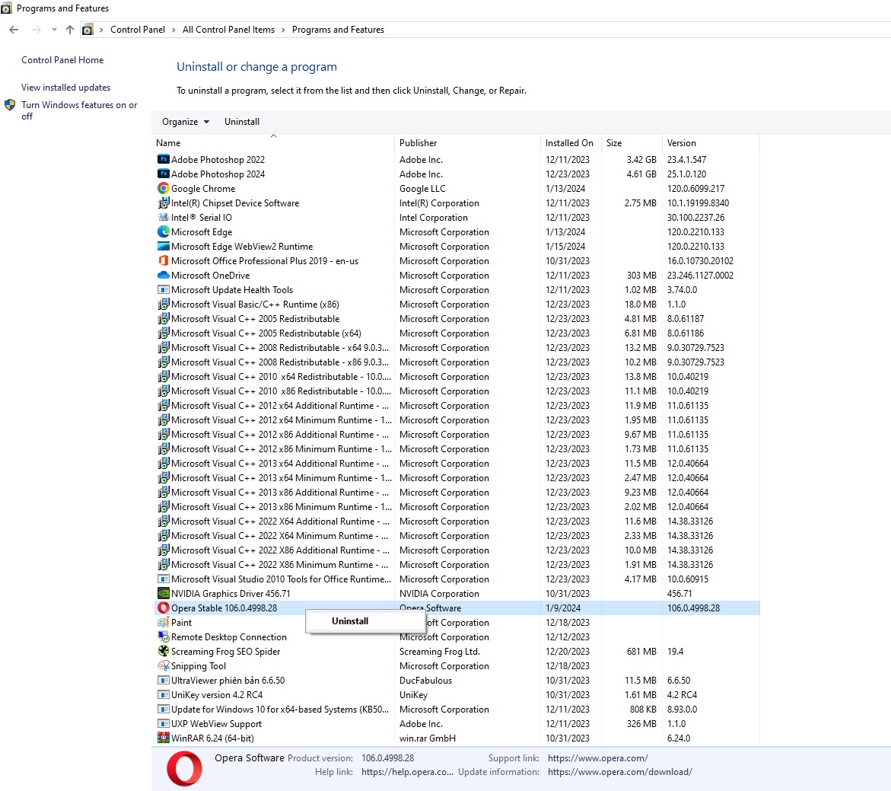891x791 pixels.
Task: Select the Paint program icon
Action: (x=163, y=622)
